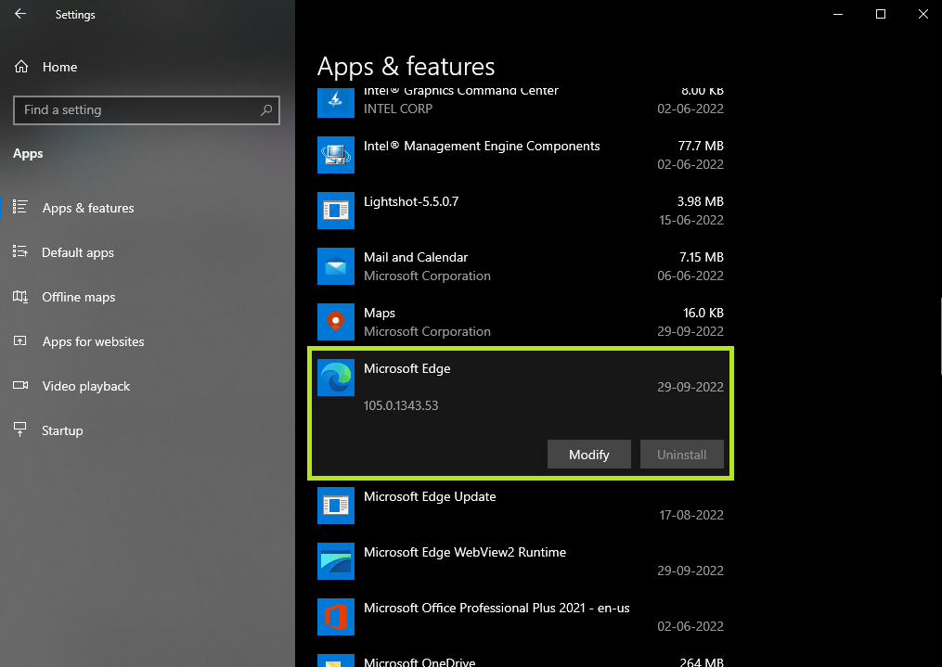Click the Maps location pin icon

click(x=336, y=322)
